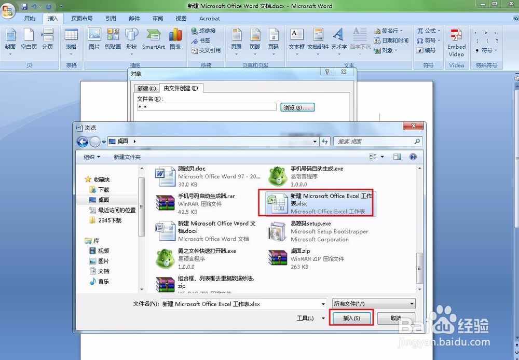Insert Clip Art (剪贴画)
The width and height of the screenshot is (519, 360).
(113, 39)
